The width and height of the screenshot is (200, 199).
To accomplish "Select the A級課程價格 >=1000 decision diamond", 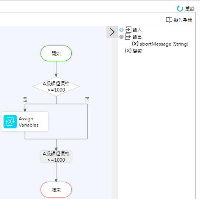I will pyautogui.click(x=56, y=86).
